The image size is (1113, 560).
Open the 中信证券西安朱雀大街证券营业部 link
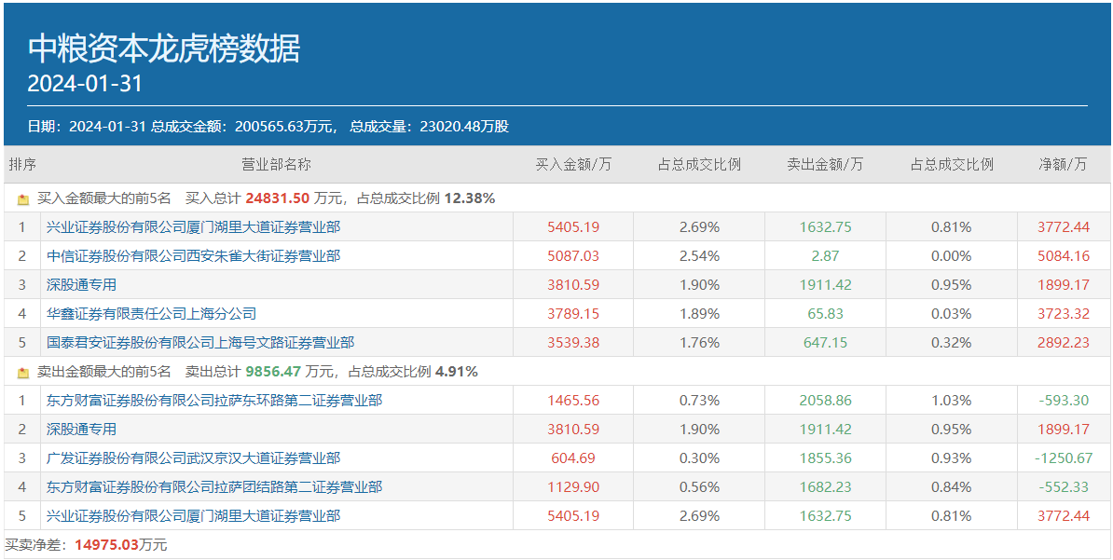(x=193, y=256)
